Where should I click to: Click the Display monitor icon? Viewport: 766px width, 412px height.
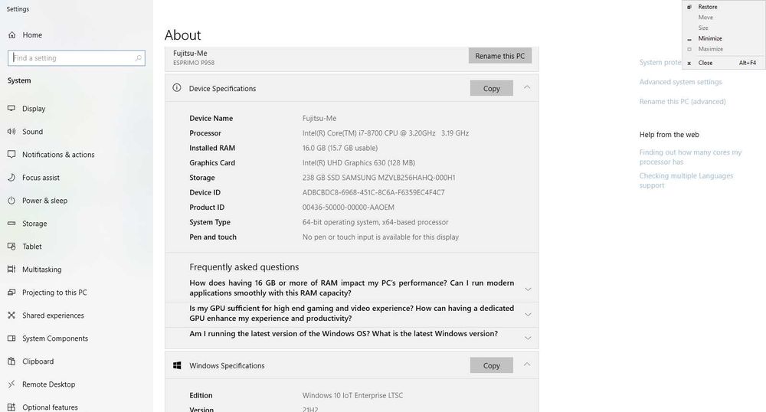11,109
